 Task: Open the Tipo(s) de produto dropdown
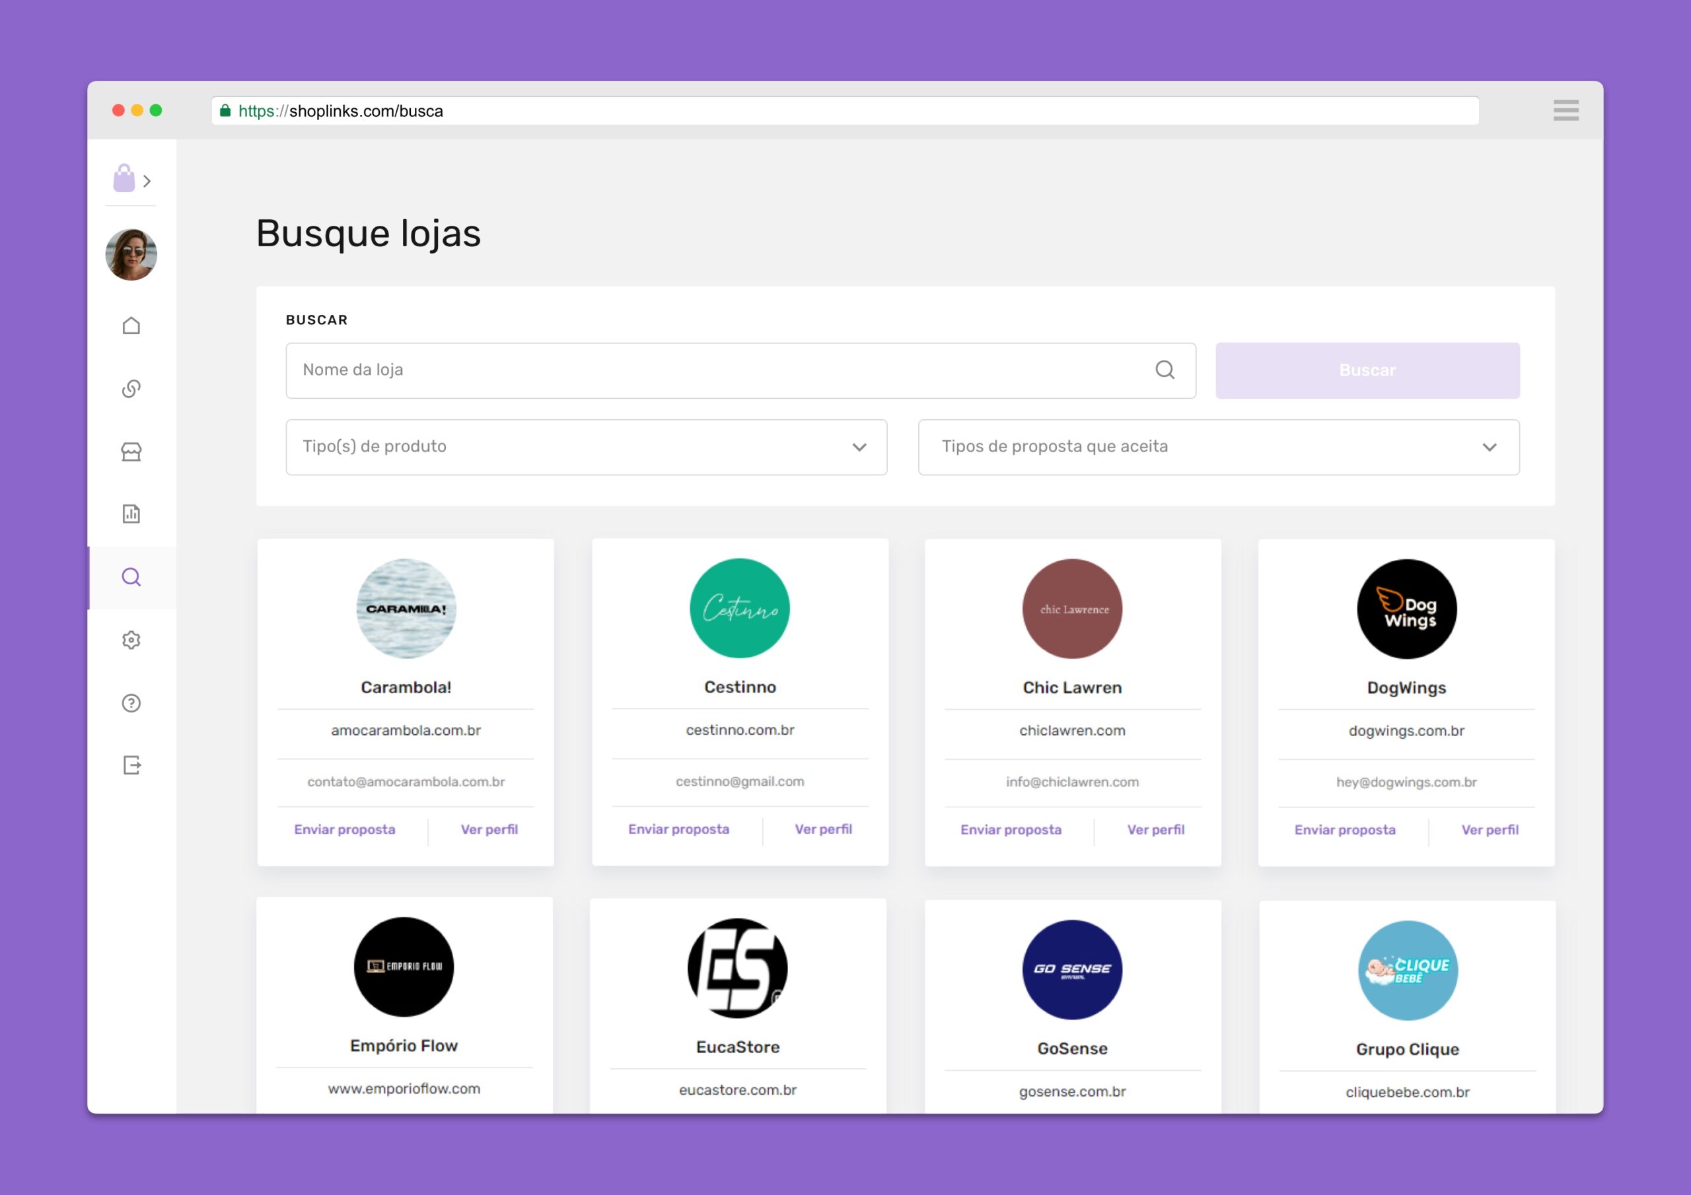585,447
